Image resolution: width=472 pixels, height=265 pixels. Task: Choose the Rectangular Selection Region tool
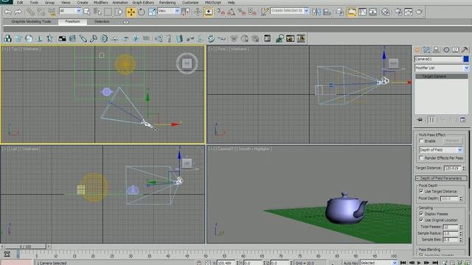point(108,12)
